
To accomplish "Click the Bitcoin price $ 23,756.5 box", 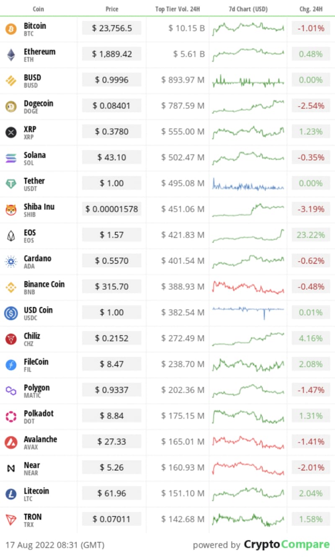I will [112, 28].
